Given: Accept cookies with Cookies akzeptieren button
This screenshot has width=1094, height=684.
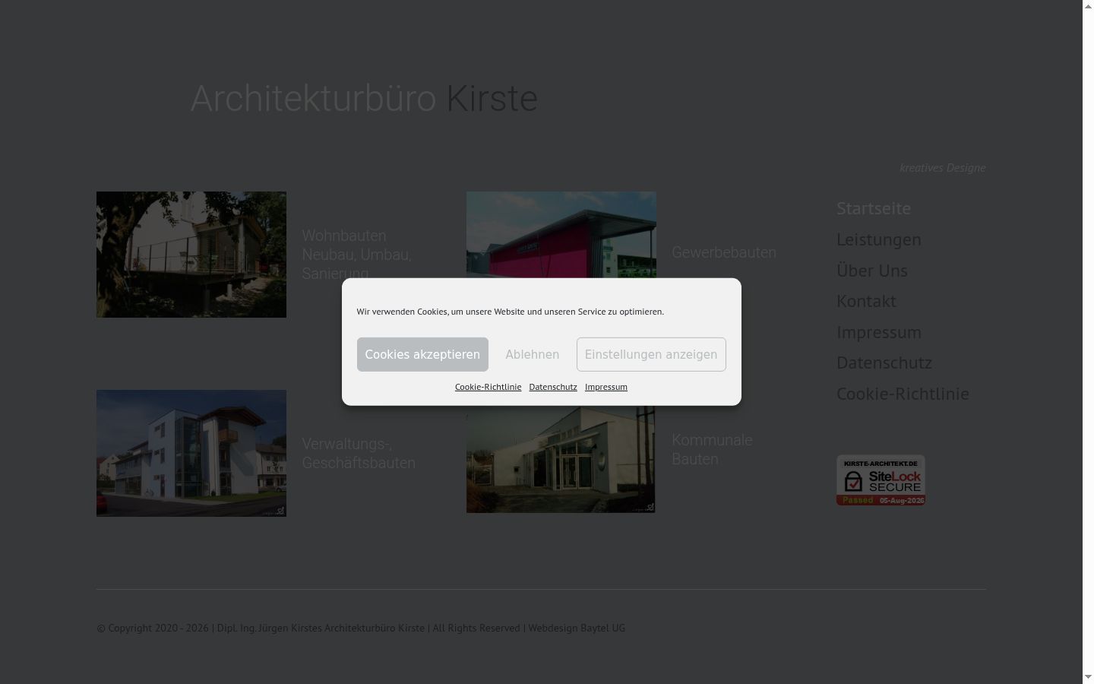Looking at the screenshot, I should (422, 354).
